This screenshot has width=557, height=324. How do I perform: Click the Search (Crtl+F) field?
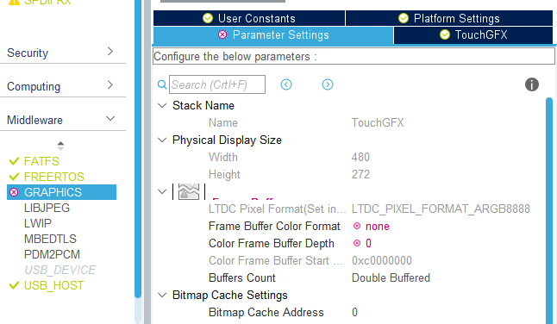coord(217,84)
